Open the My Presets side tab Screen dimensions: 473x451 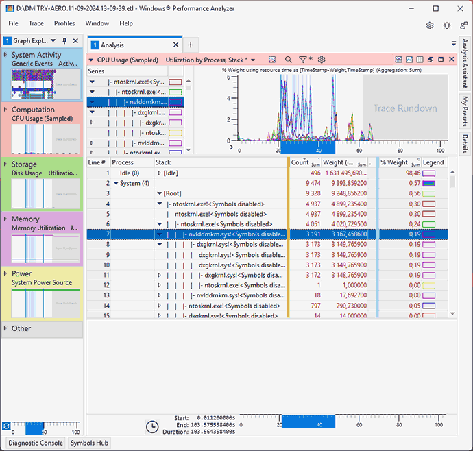click(465, 111)
